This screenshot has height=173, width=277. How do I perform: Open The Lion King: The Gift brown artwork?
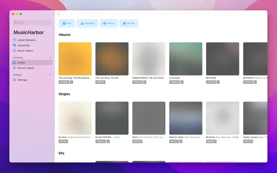112,59
